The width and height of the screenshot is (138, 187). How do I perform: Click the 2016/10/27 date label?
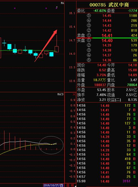53,185
